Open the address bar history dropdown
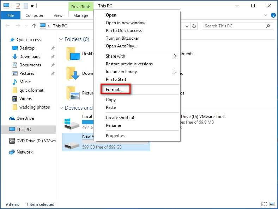278x209 pixels. pos(187,26)
